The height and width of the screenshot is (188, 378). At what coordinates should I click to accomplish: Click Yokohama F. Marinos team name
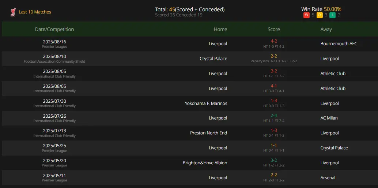pyautogui.click(x=206, y=103)
